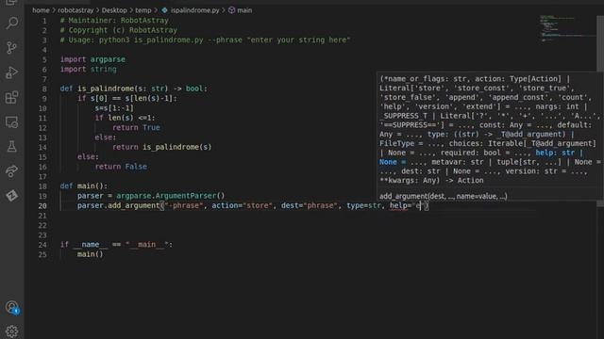Open the Search view in activity bar

(12, 23)
